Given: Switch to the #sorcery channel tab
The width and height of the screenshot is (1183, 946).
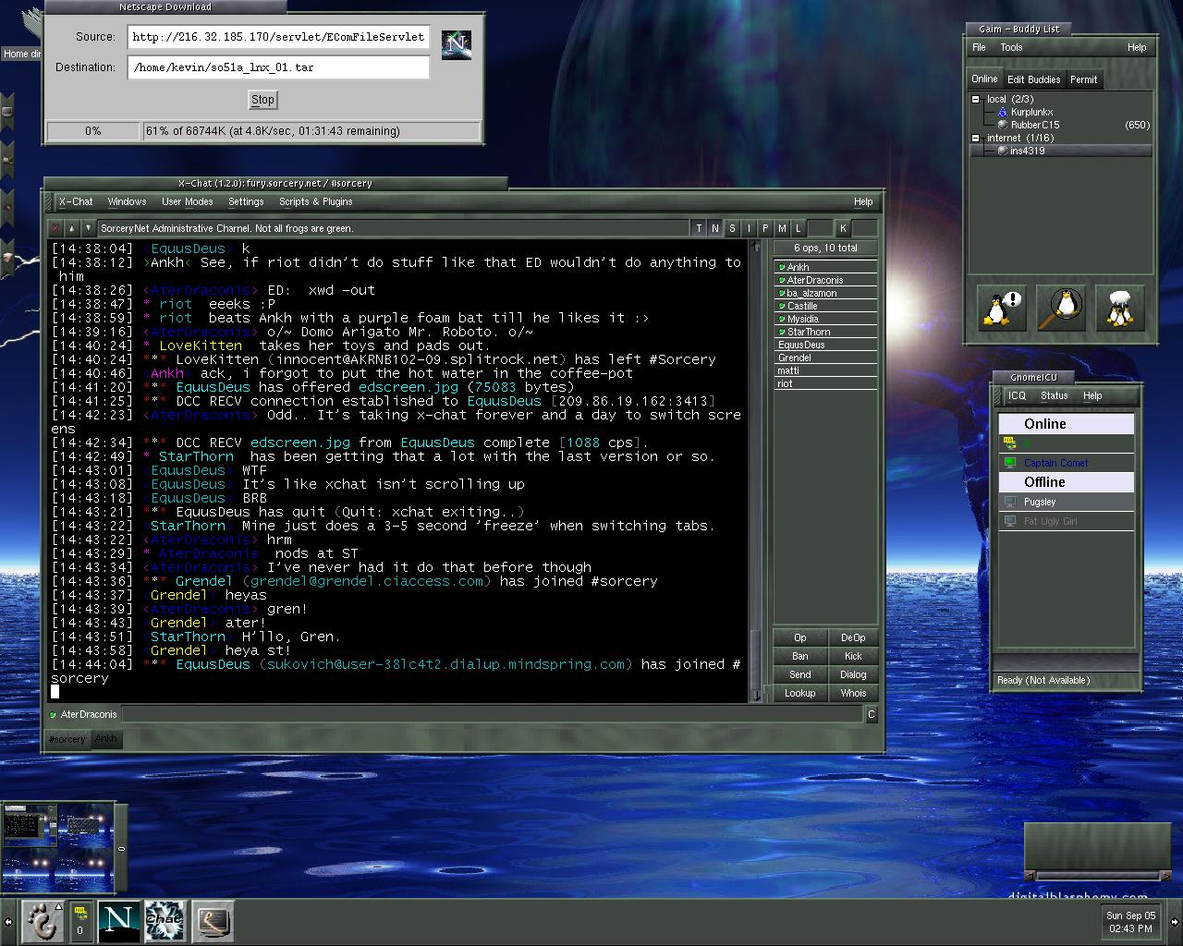Looking at the screenshot, I should pos(67,739).
